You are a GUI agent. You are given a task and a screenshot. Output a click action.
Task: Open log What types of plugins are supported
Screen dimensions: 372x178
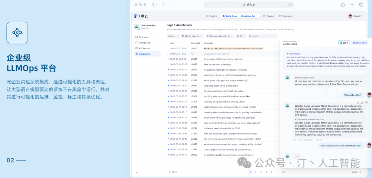226,80
